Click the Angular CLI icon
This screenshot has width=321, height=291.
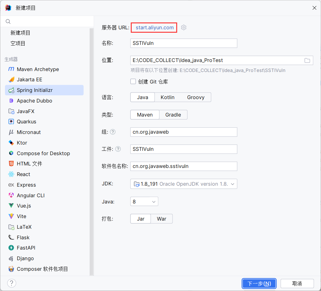tap(11, 195)
